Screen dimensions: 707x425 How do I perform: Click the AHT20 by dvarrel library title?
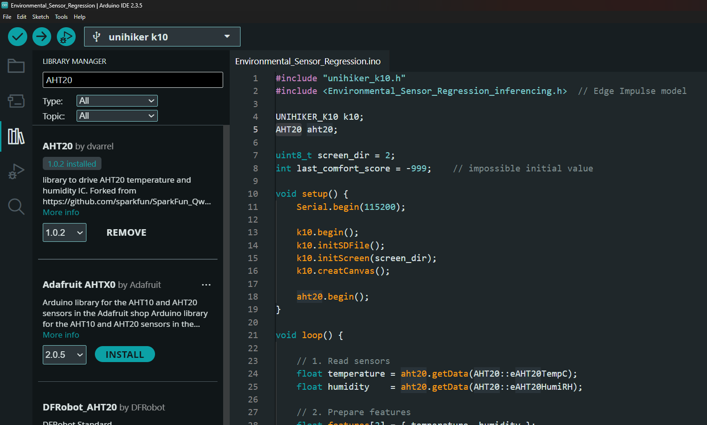78,146
